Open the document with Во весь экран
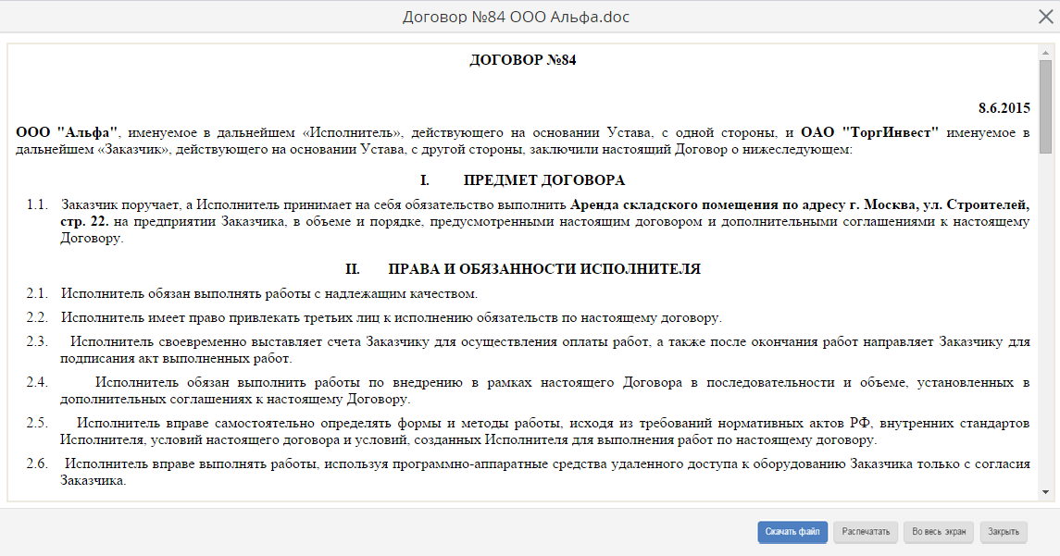The image size is (1060, 556). pos(939,532)
